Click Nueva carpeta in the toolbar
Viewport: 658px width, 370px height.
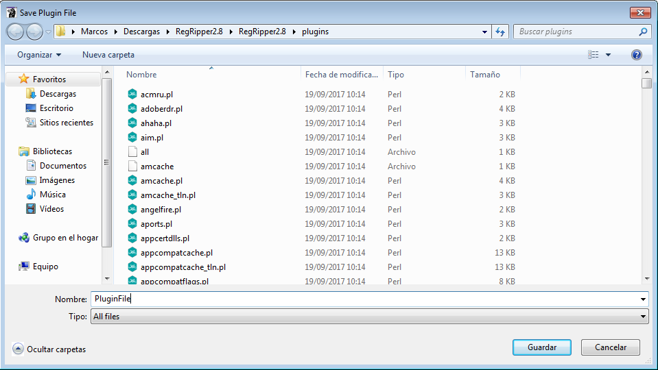click(x=108, y=55)
